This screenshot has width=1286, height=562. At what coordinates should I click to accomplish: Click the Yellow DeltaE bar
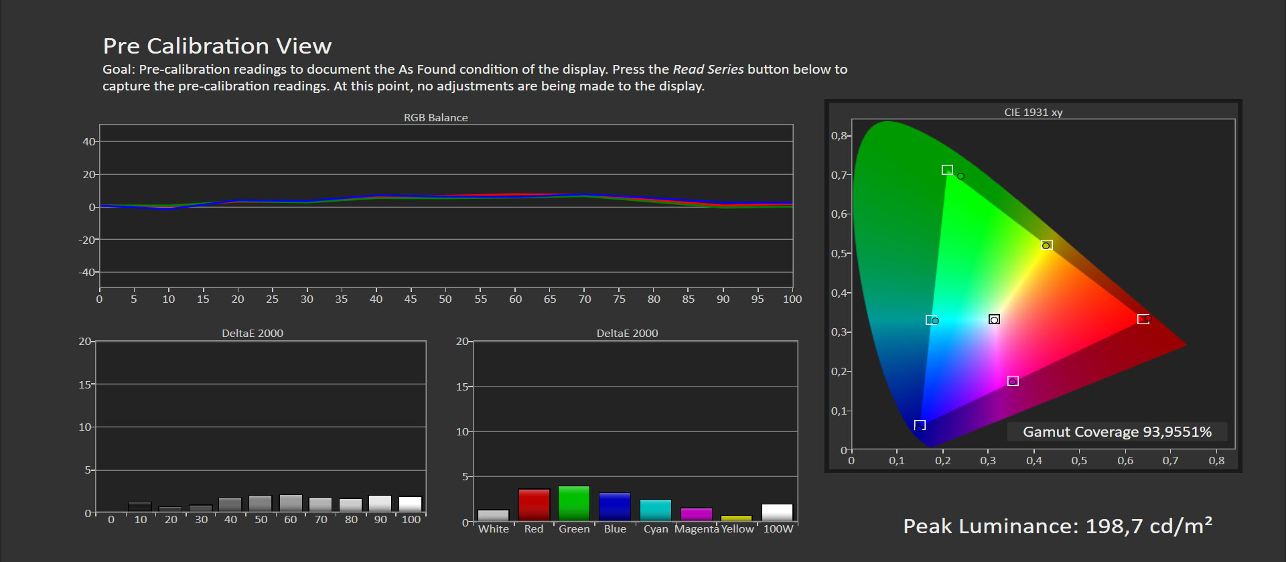(x=737, y=518)
